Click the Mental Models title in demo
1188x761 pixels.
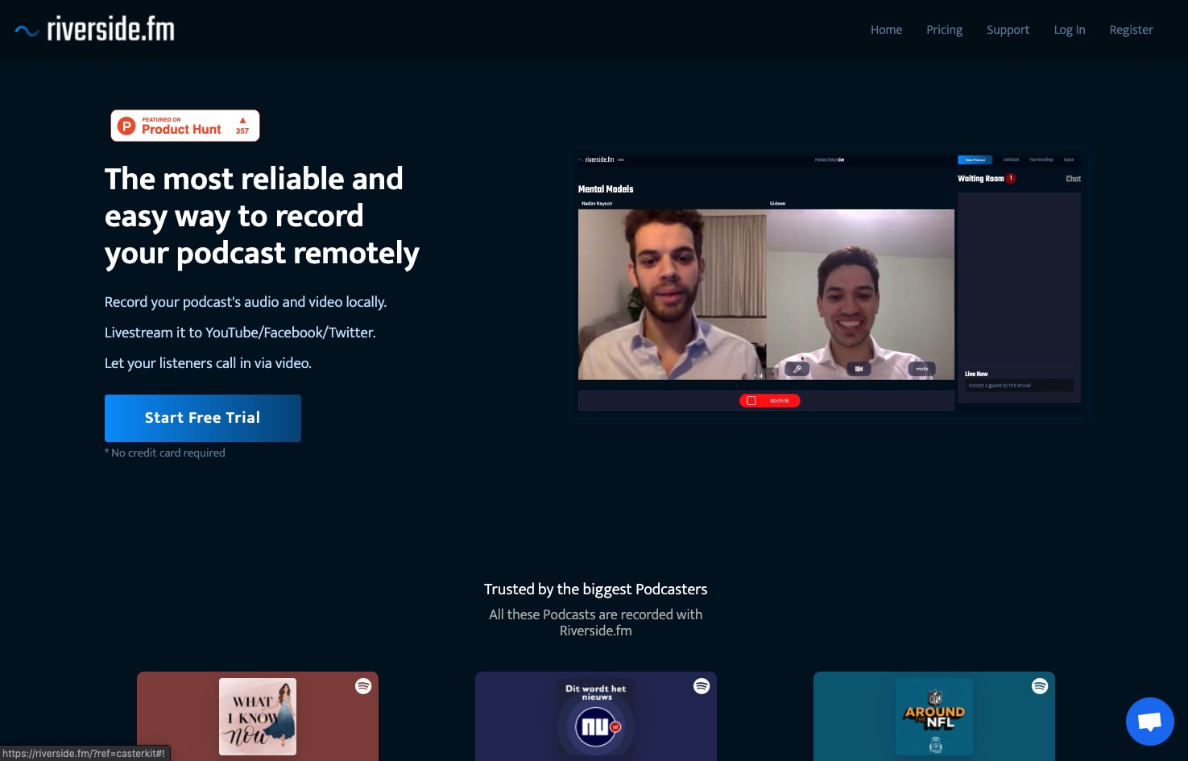pos(606,189)
